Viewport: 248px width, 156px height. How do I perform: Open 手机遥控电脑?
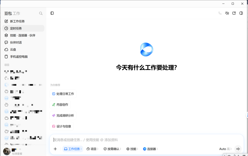(23, 57)
